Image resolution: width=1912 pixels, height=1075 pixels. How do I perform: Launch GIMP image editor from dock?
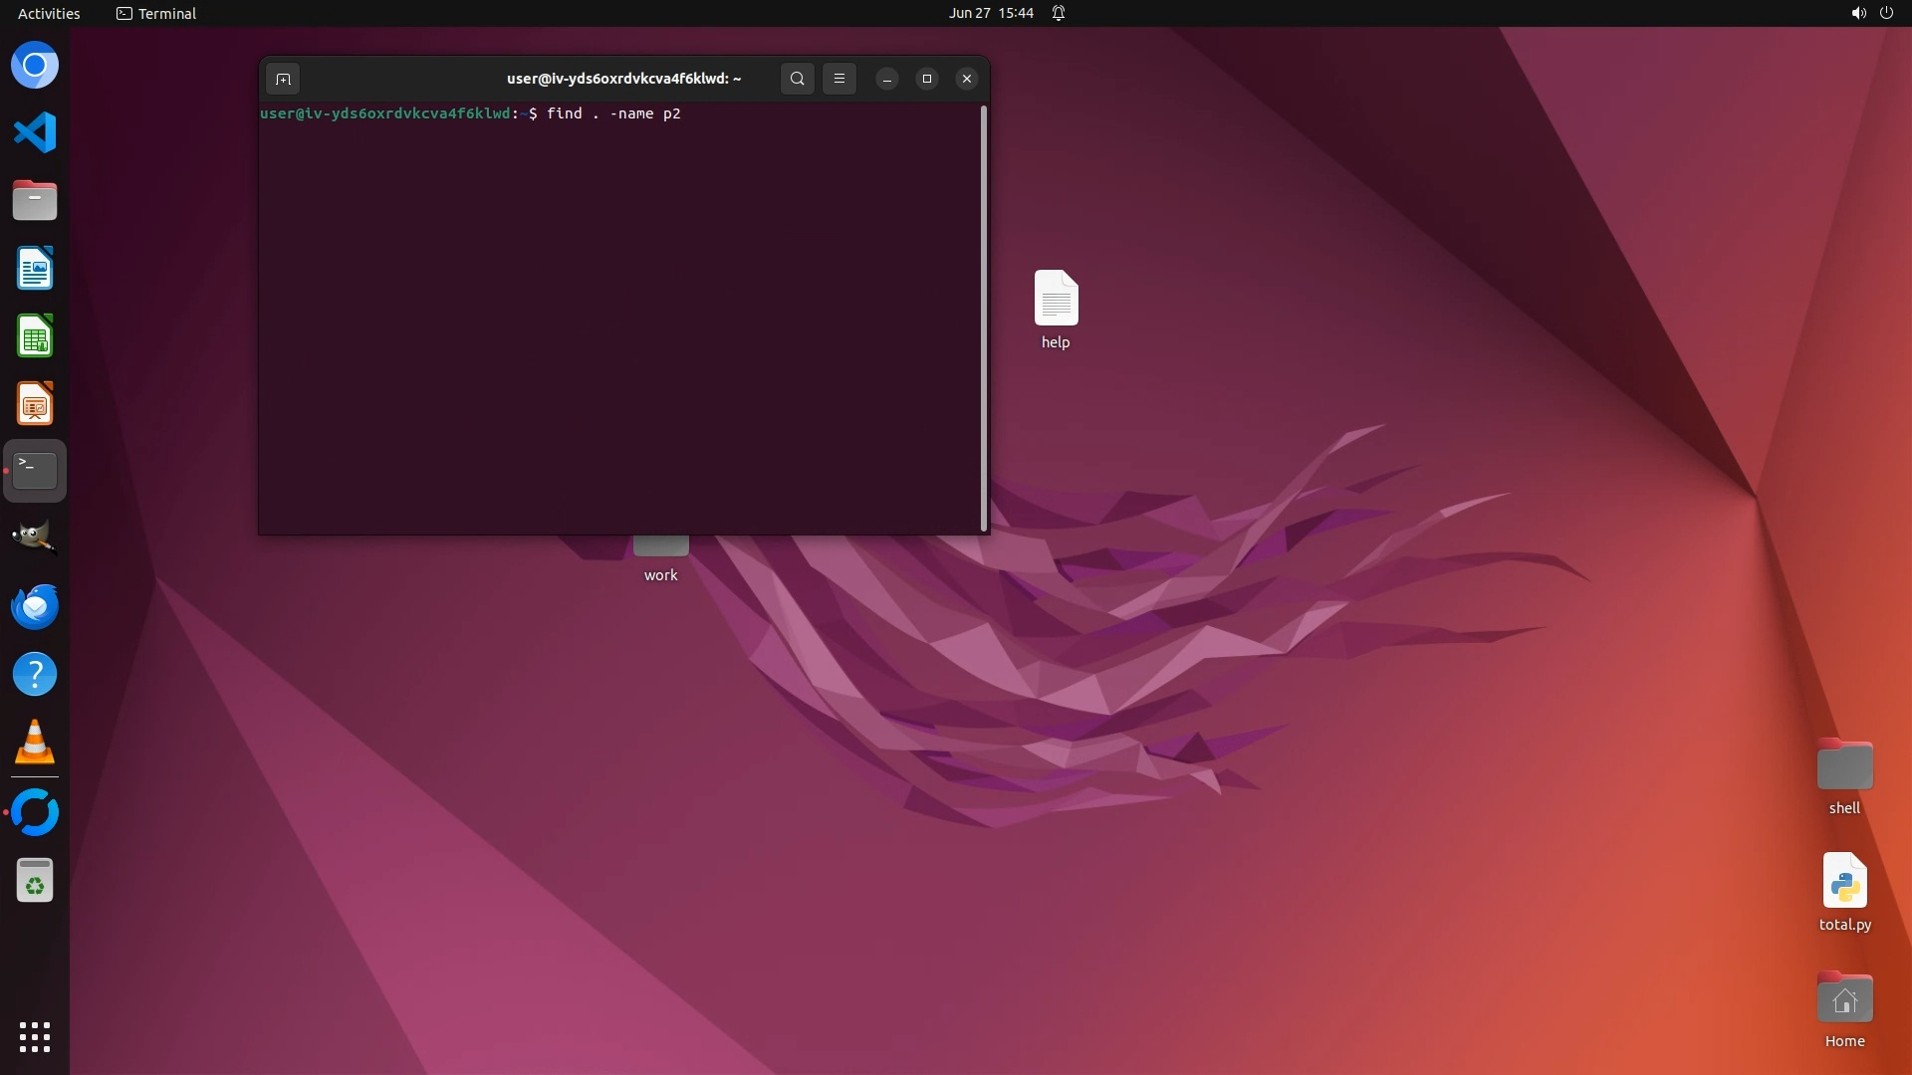[35, 538]
